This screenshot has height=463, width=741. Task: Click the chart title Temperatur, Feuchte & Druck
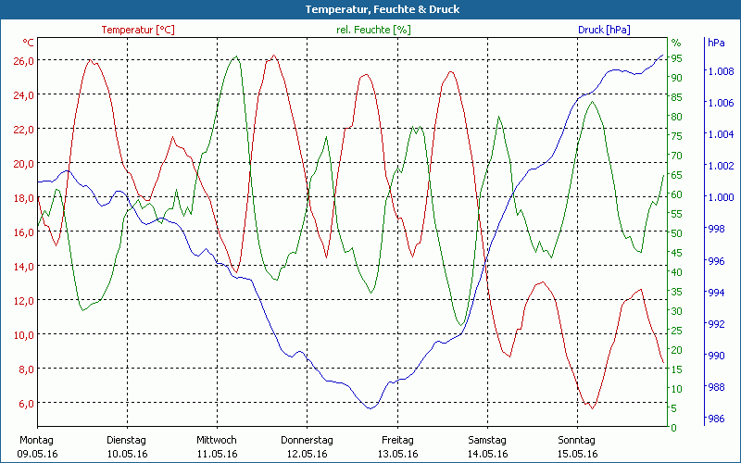(370, 9)
